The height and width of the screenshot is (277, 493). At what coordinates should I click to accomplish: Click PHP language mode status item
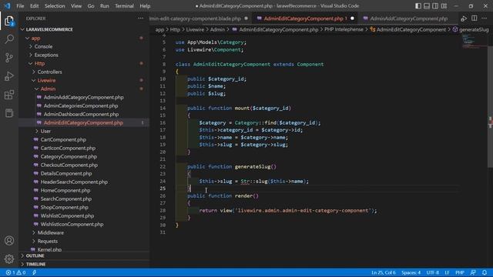pos(459,272)
